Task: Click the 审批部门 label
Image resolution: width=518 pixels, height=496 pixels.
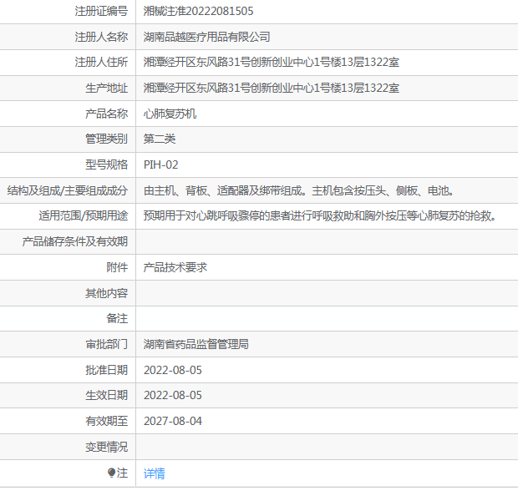Action: point(106,344)
